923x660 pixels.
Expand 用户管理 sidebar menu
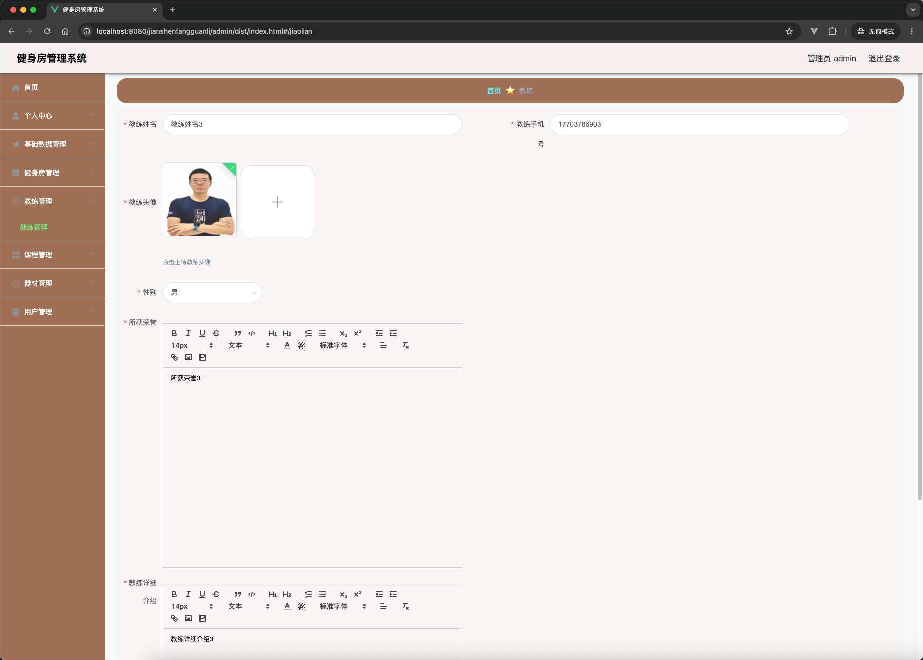click(52, 312)
